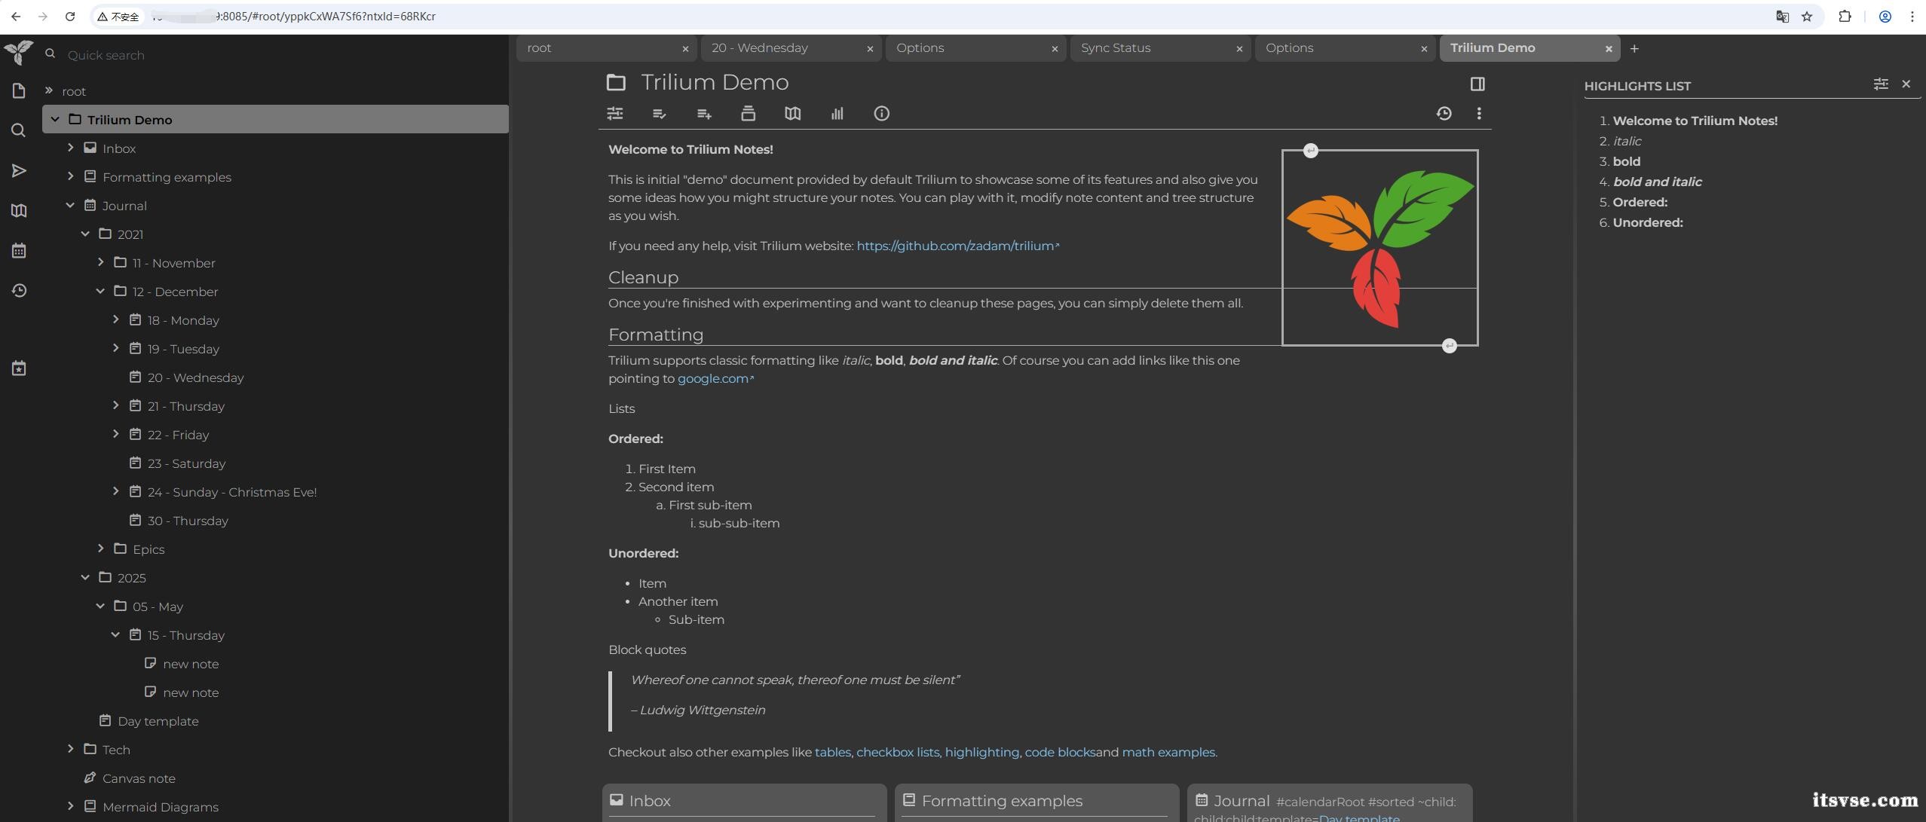Screen dimensions: 1926x822
Task: Collapse the 2021 tree folder
Action: [x=86, y=234]
